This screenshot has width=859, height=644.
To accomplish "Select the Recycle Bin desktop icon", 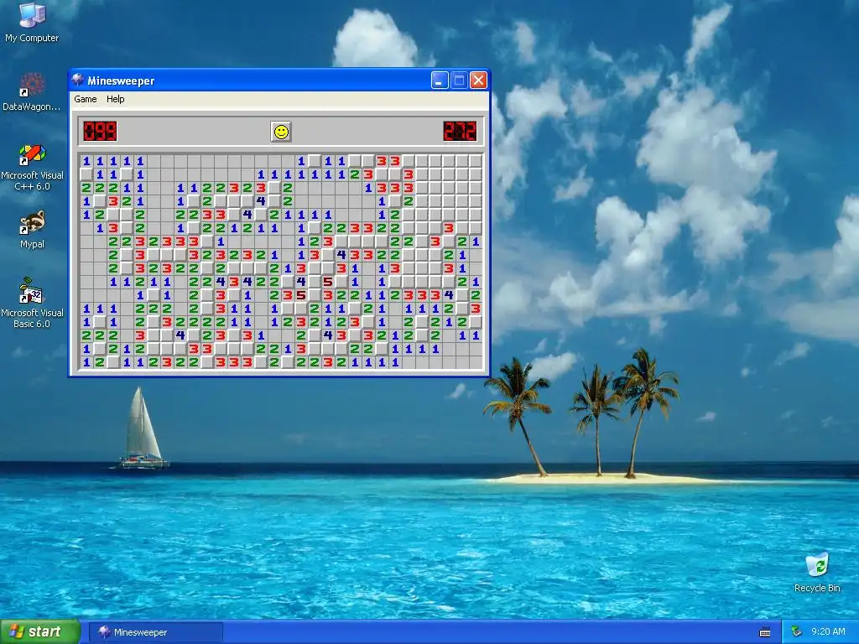I will click(x=817, y=573).
